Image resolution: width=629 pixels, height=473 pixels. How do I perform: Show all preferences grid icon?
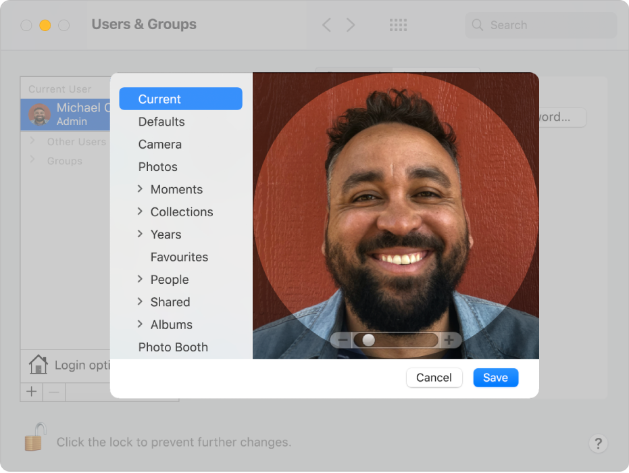(399, 25)
